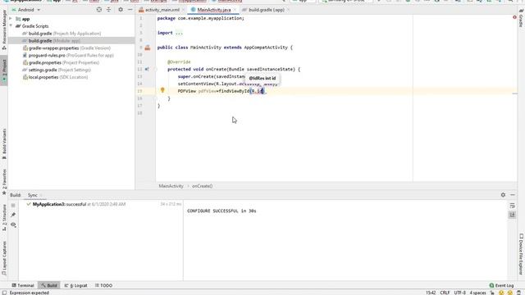Open Structure side panel
The width and height of the screenshot is (525, 295).
coord(4,218)
